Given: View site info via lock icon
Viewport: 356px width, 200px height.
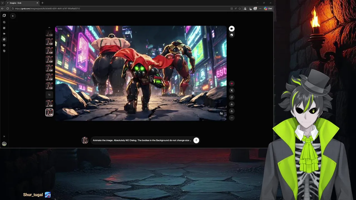Looking at the screenshot, I should coord(13,9).
